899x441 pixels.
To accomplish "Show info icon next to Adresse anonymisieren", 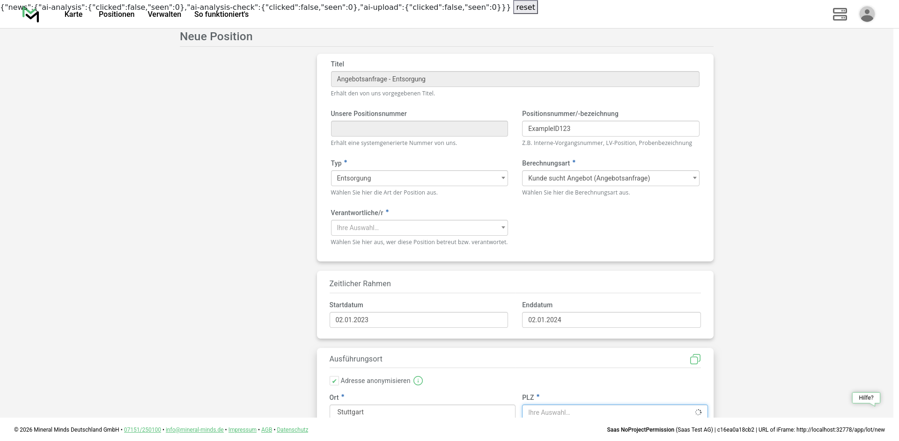I will (418, 381).
